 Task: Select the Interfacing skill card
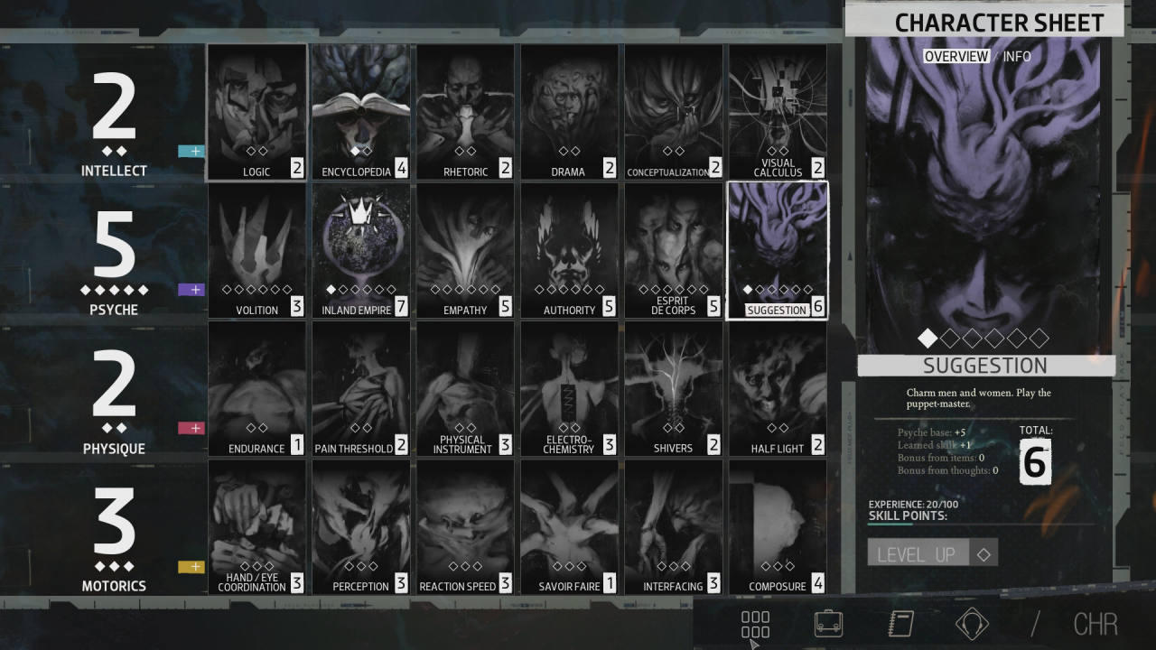click(674, 527)
